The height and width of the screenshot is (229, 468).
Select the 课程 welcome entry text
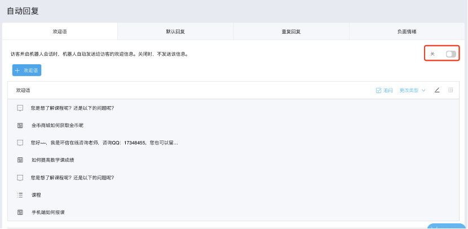[36, 195]
